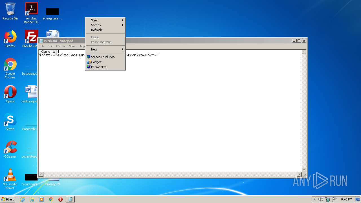The height and width of the screenshot is (203, 361).
Task: Open Notepad Edit menu
Action: (50, 46)
